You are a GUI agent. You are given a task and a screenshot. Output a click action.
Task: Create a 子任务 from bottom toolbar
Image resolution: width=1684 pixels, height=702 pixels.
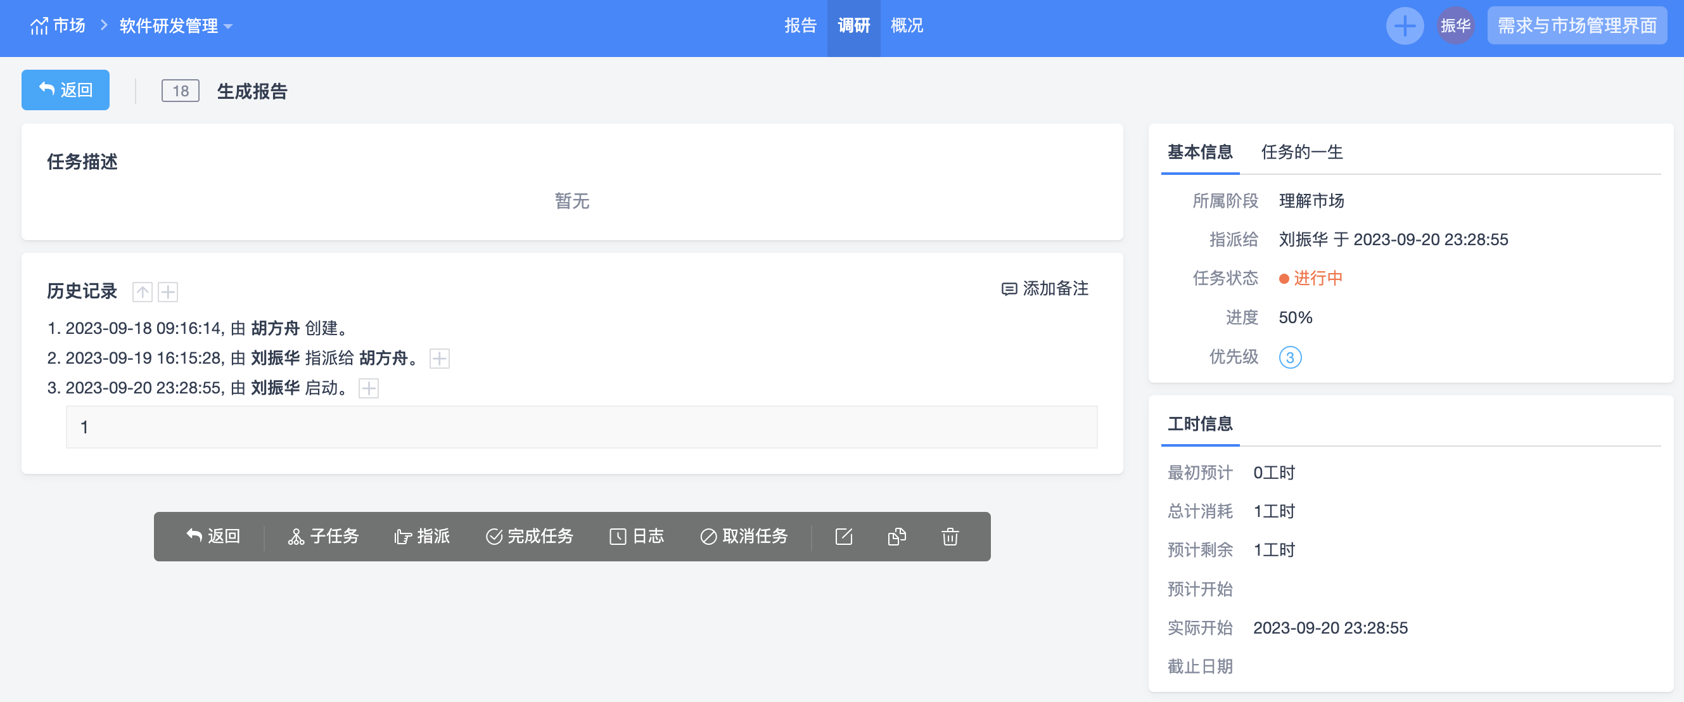click(x=323, y=537)
